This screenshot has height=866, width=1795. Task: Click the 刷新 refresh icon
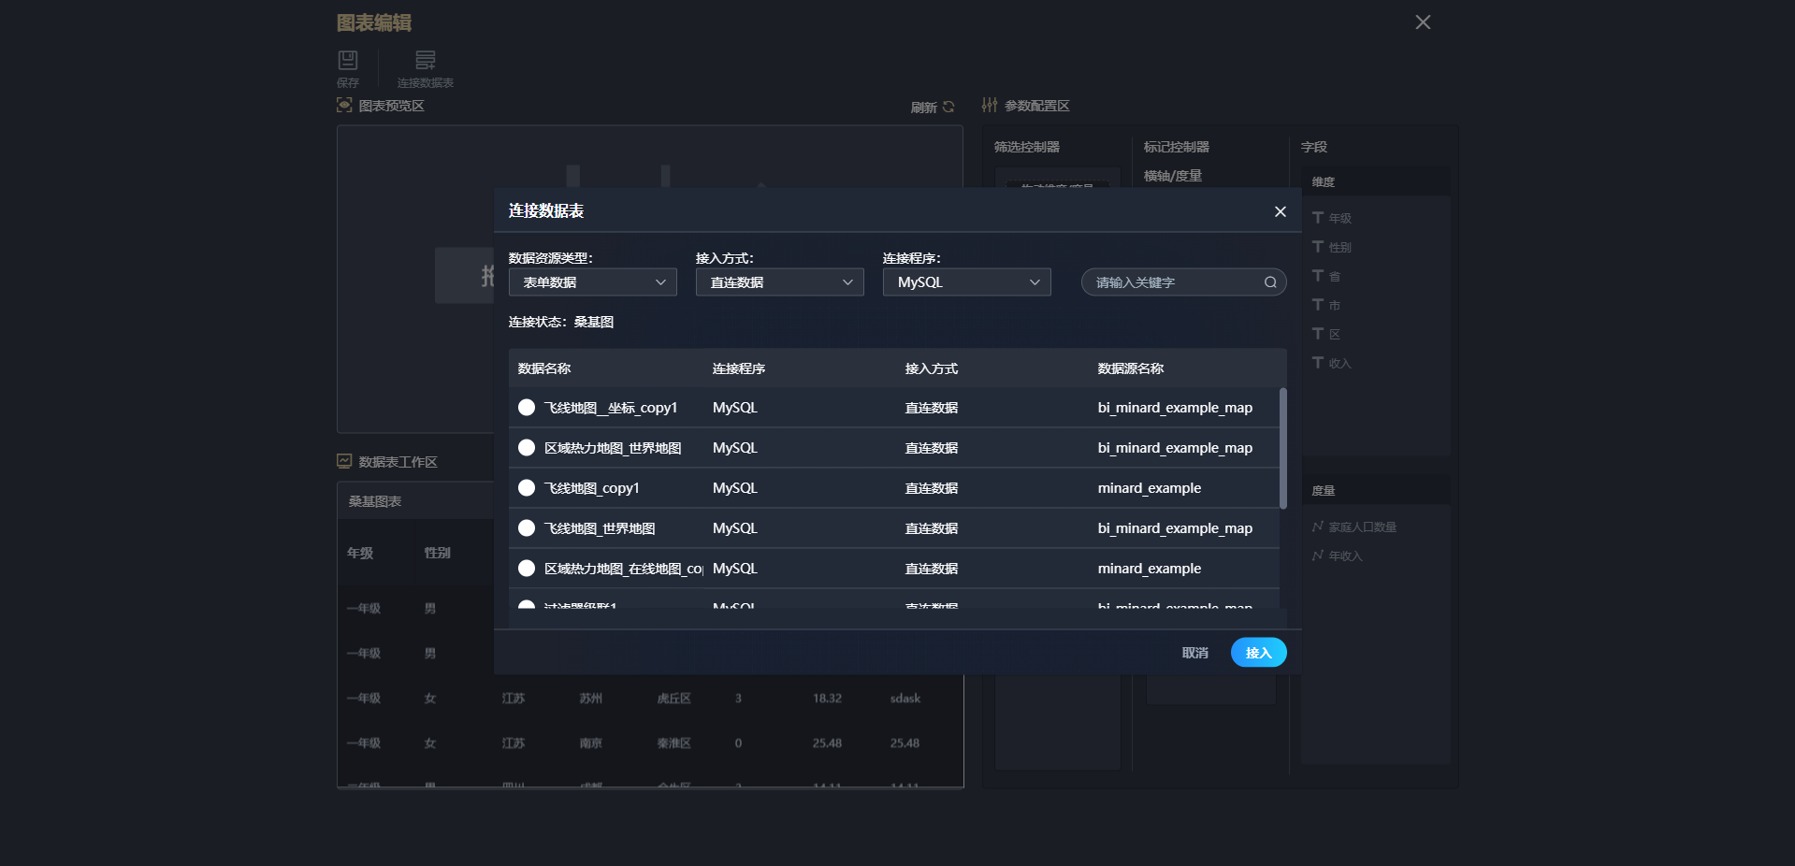click(x=948, y=107)
